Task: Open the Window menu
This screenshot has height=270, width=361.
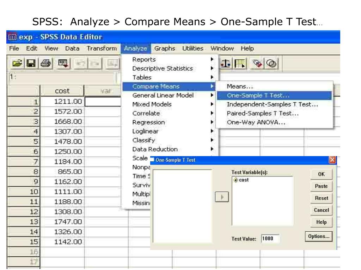Action: coord(222,49)
